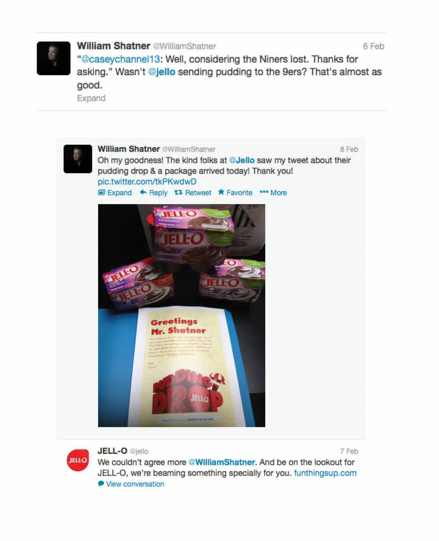Click the @jello mention in top tweet

tap(162, 72)
